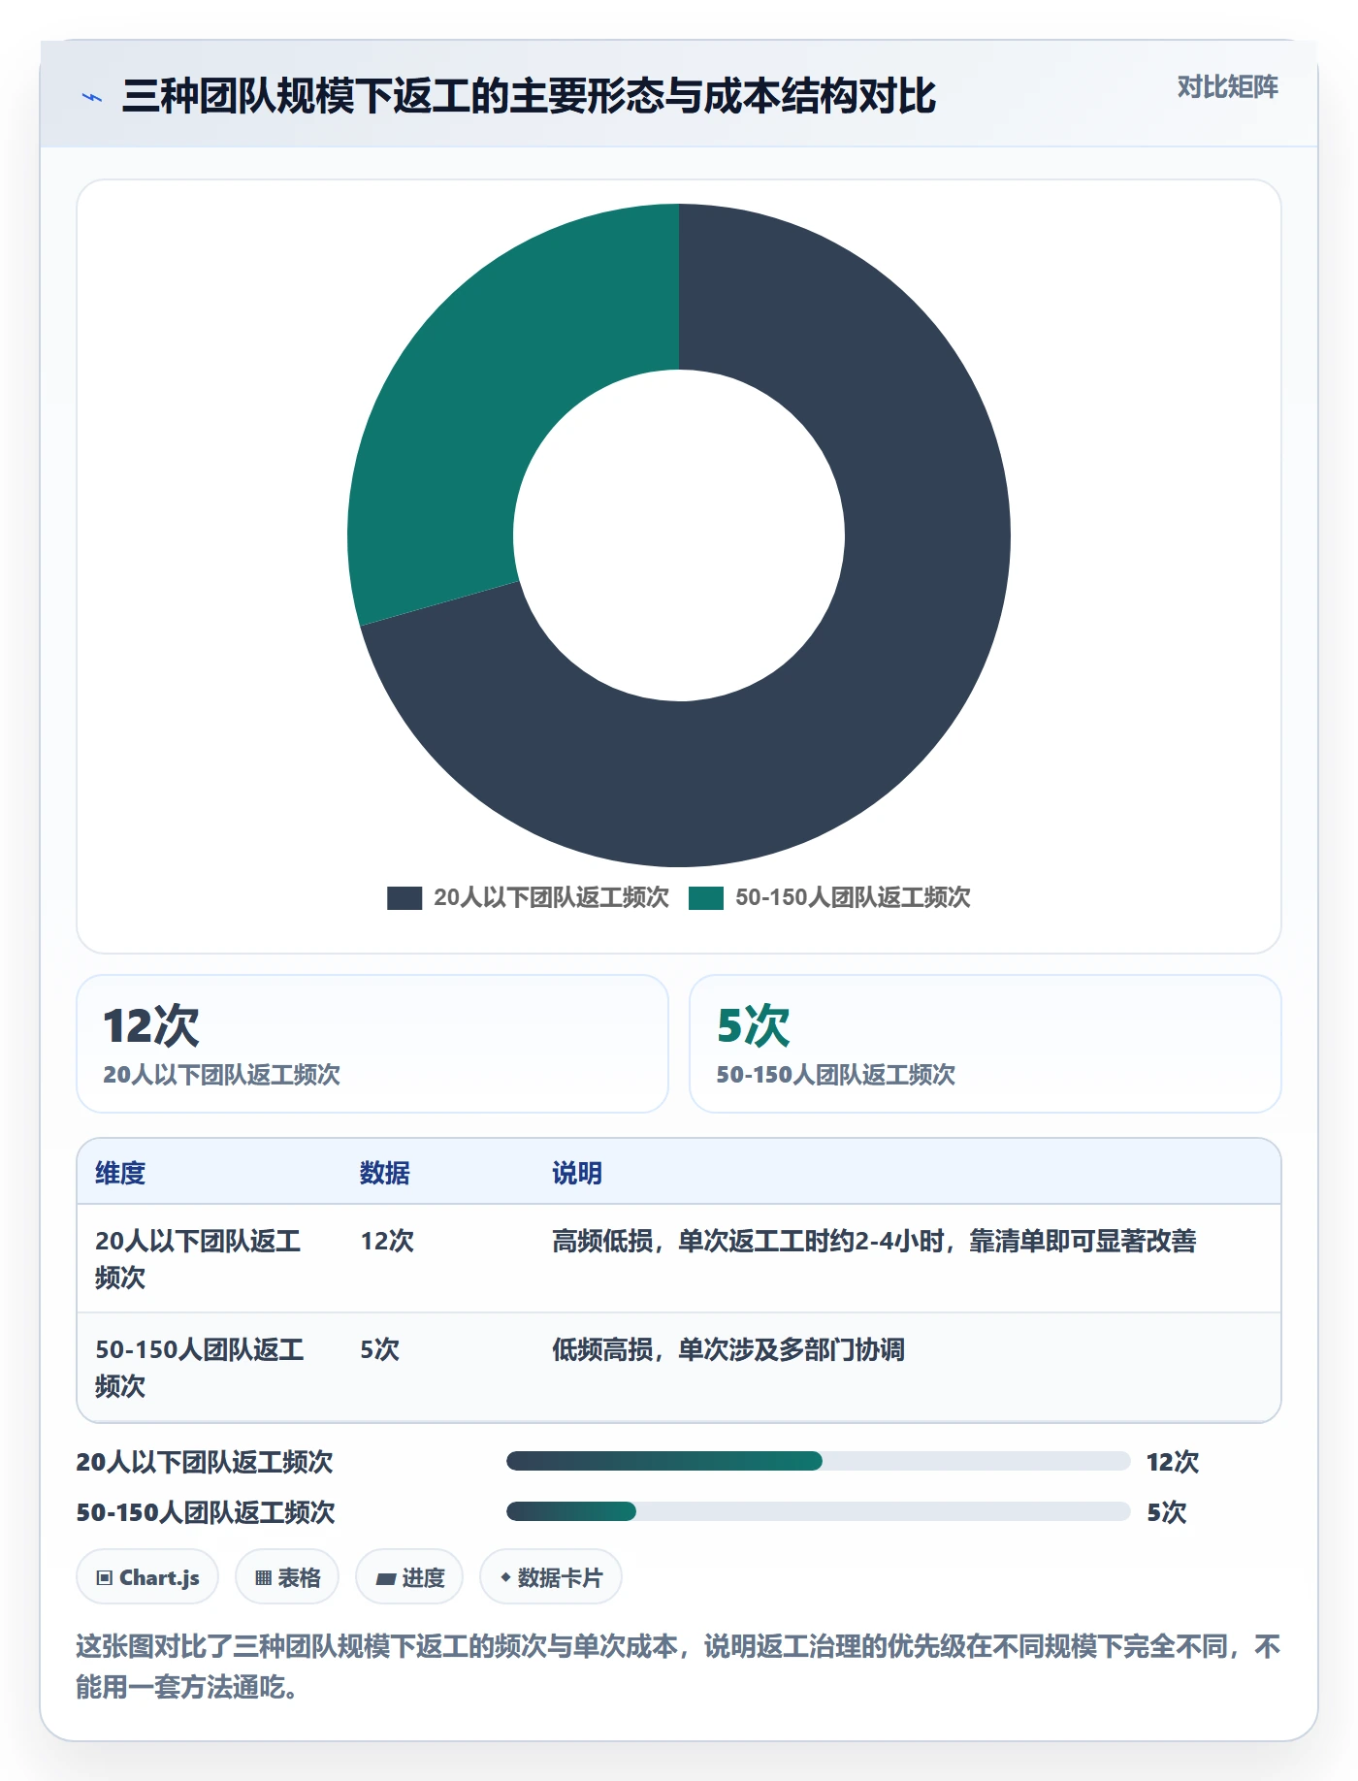
Task: Click the progress bar for 20人以下团队返工频次
Action: pos(818,1461)
